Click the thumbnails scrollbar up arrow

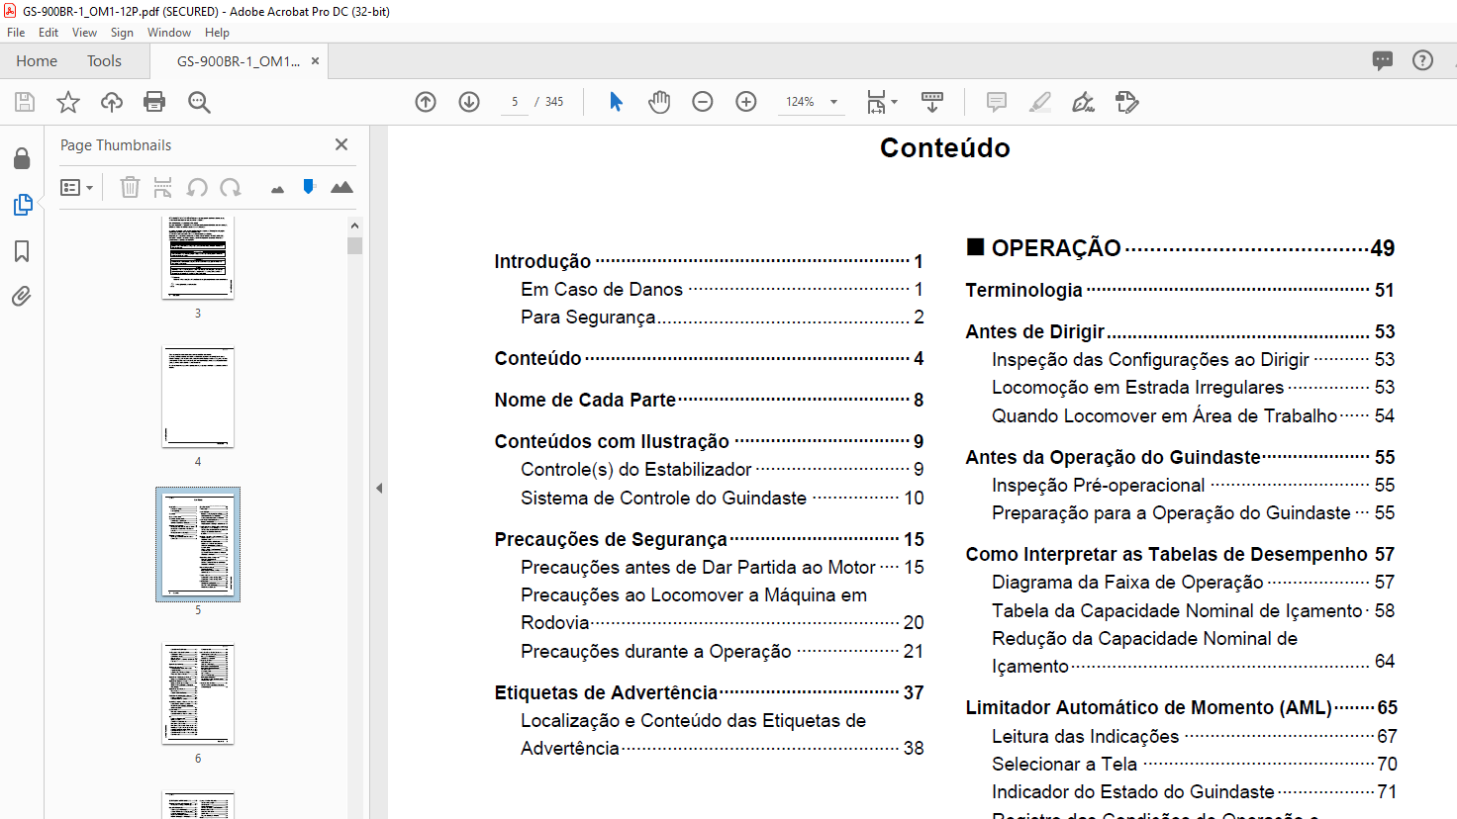pyautogui.click(x=354, y=226)
